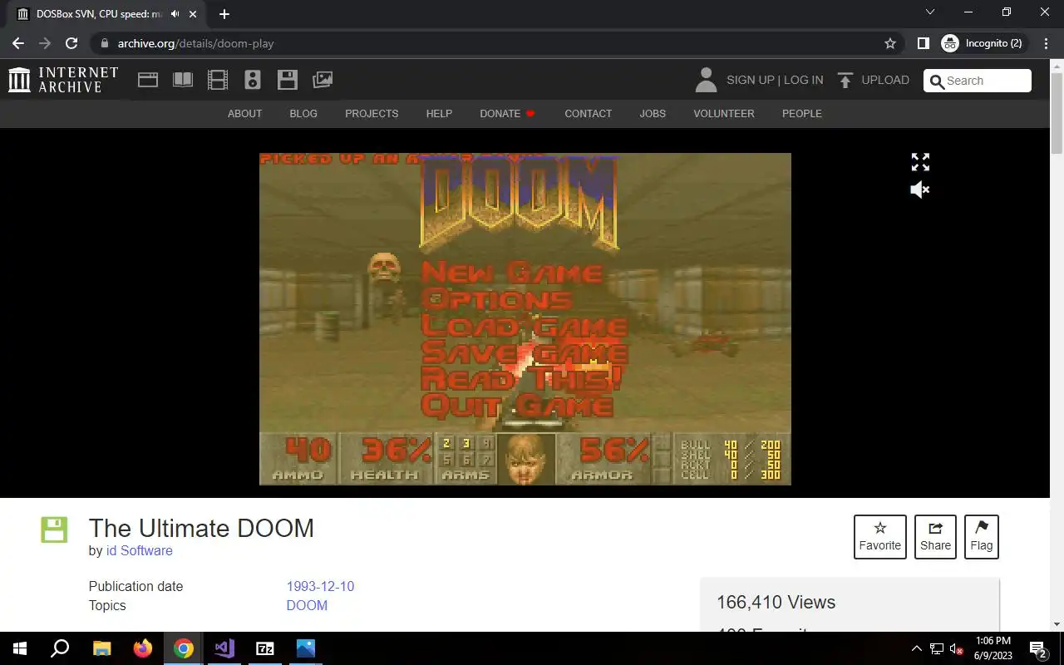Screen dimensions: 1064x665
Task: Open the notification center icon
Action: [x=1037, y=648]
